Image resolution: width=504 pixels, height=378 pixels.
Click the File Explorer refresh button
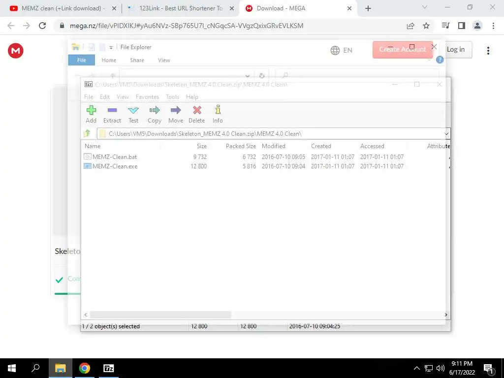(262, 75)
